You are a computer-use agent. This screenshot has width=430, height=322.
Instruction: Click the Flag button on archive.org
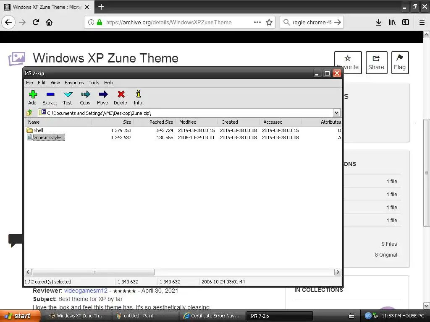click(x=400, y=62)
